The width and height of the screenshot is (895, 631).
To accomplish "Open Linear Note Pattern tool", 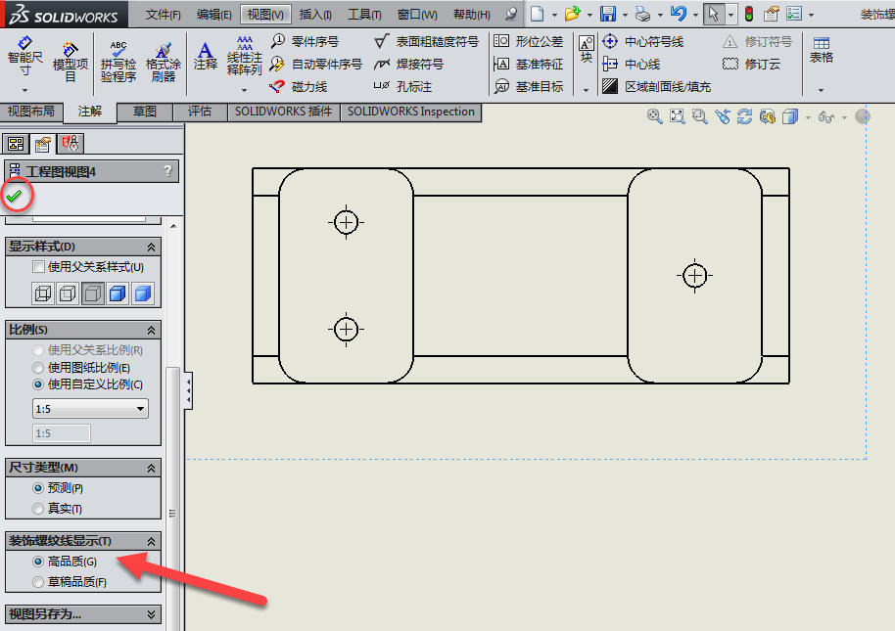I will coord(244,56).
